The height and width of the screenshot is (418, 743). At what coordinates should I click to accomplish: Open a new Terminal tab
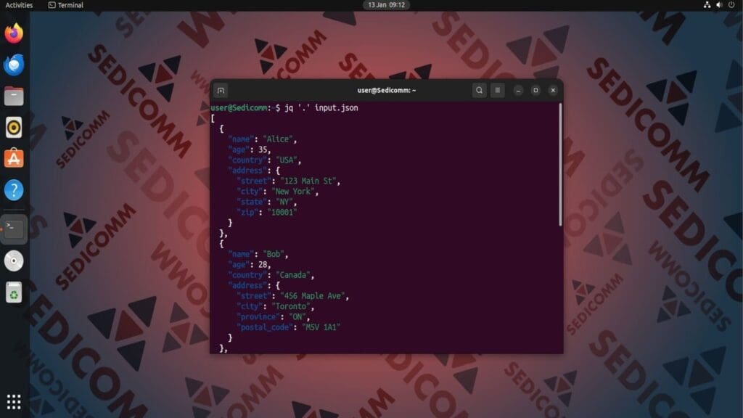[x=220, y=90]
